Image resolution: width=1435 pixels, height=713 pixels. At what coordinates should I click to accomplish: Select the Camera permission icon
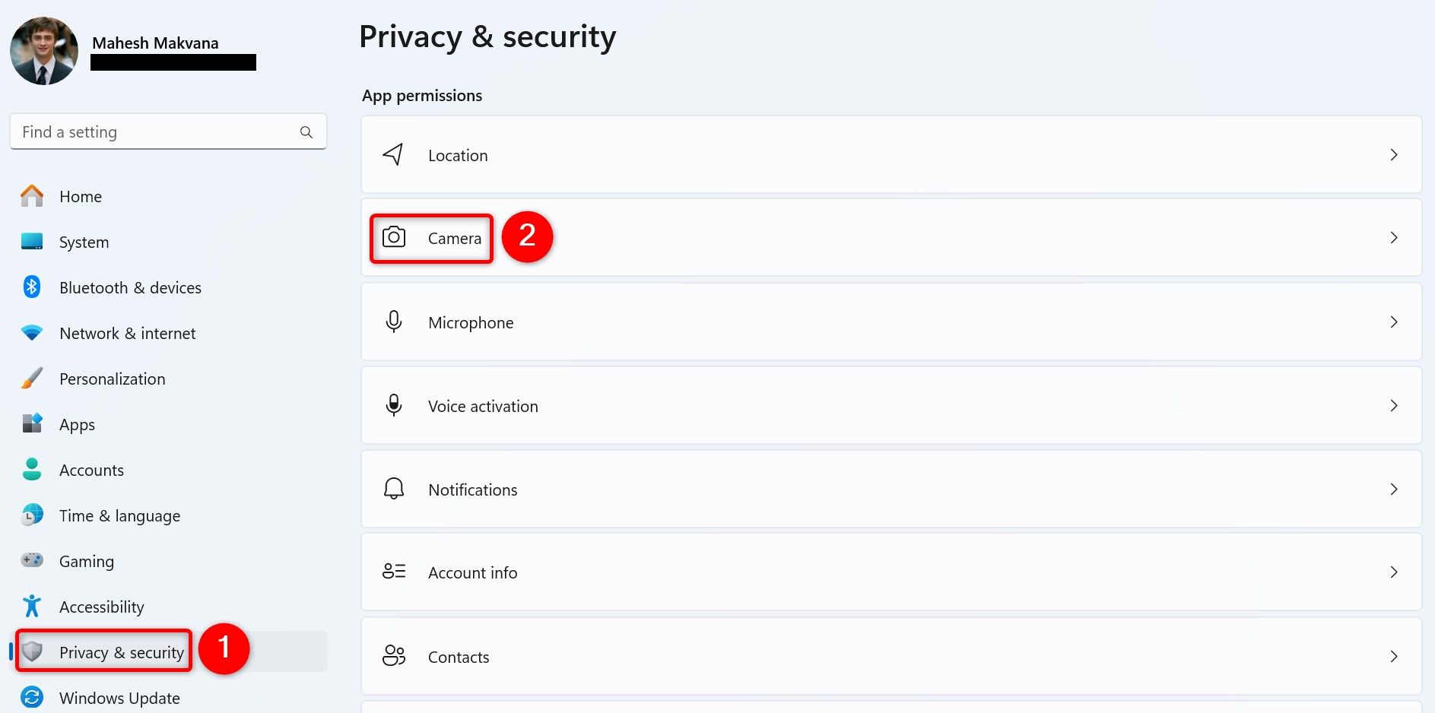[x=393, y=238]
